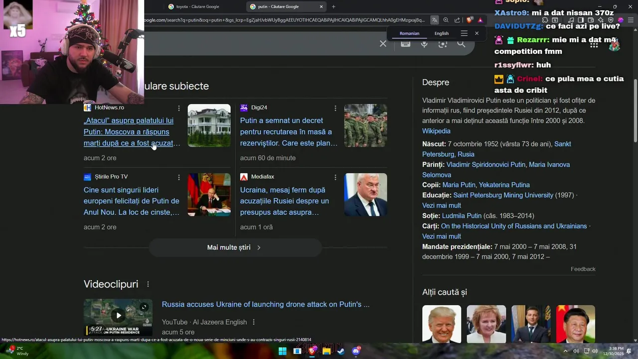Toggle the browser sidebar panel icon
The width and height of the screenshot is (638, 359).
tap(581, 20)
